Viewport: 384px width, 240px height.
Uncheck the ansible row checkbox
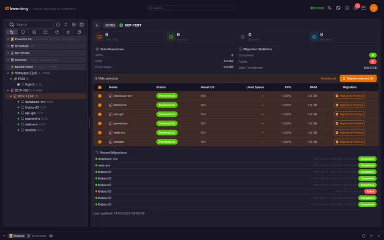tap(100, 142)
